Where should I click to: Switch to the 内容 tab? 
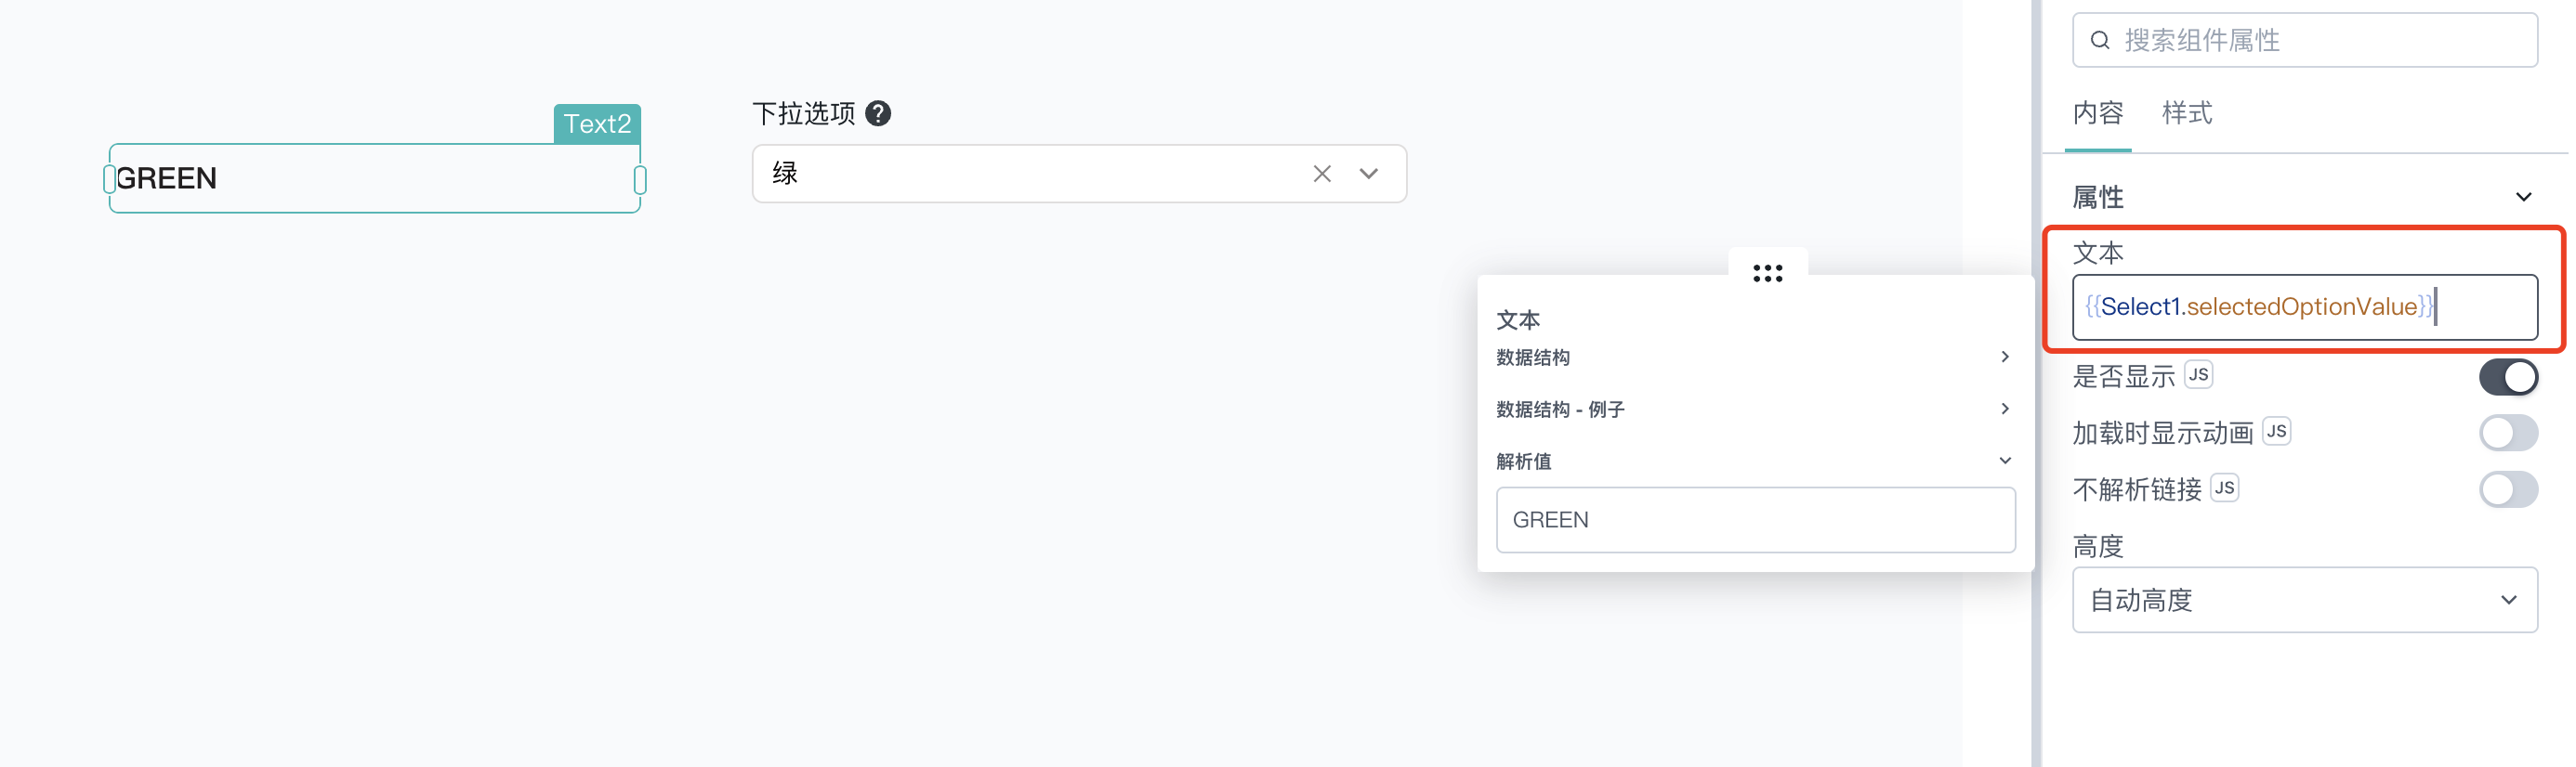(x=2097, y=113)
